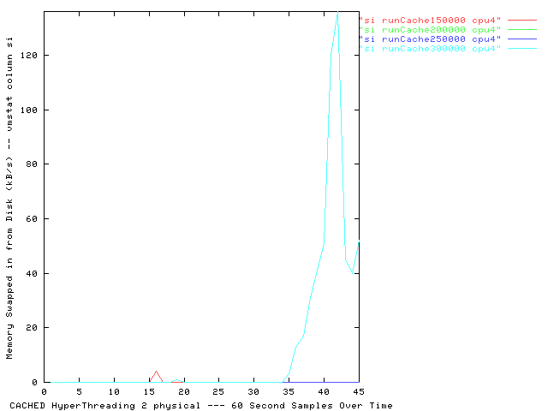Click the y-axis label 20
Screen dimensions: 548x411
click(x=32, y=327)
